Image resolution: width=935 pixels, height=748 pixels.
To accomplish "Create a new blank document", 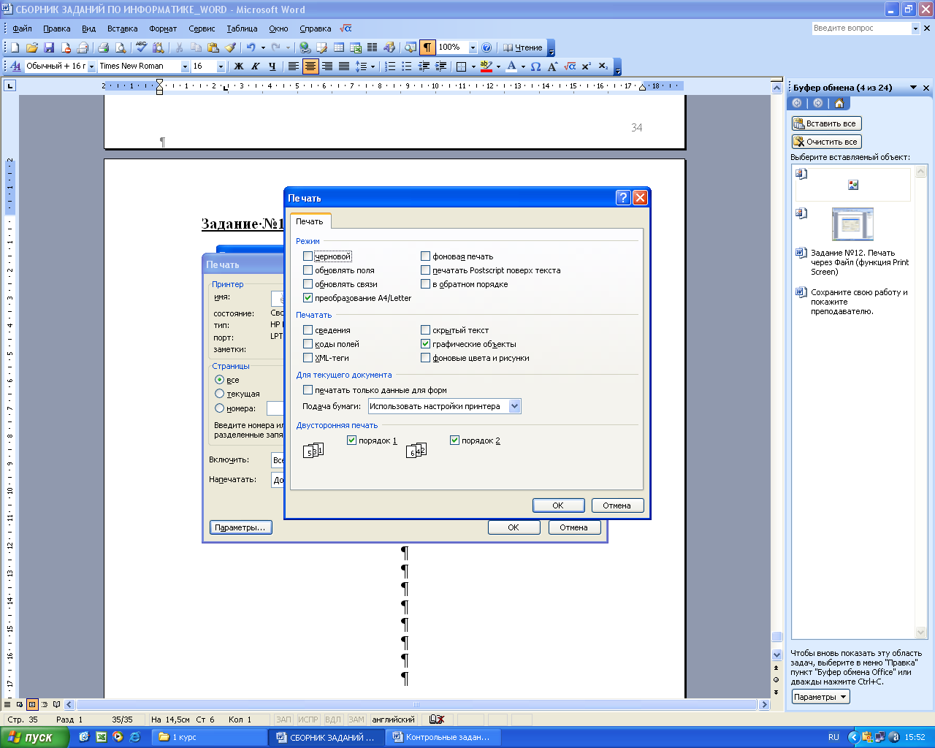I will pos(15,47).
